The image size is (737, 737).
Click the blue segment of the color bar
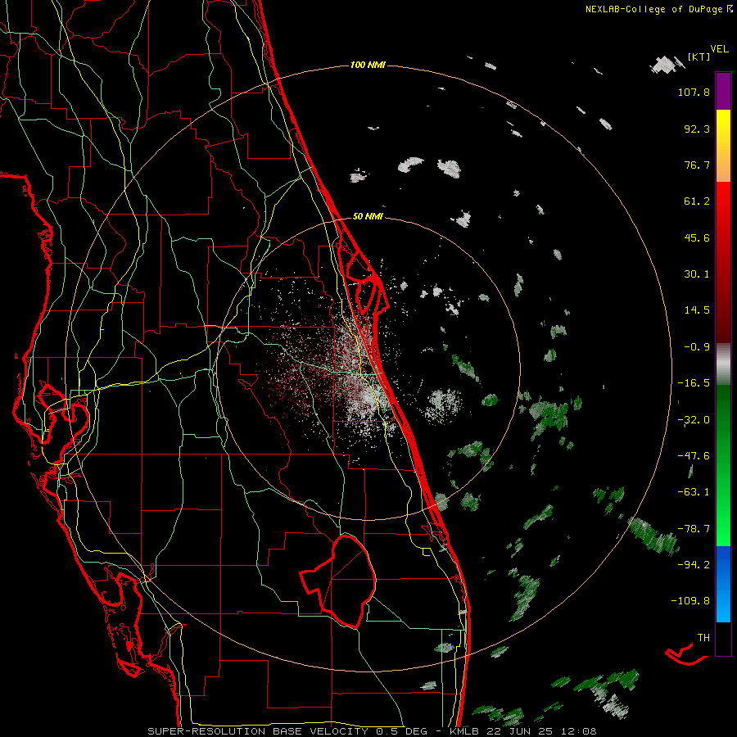click(723, 584)
